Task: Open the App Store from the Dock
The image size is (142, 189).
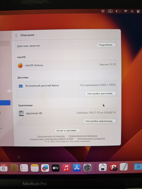Action: point(77,168)
